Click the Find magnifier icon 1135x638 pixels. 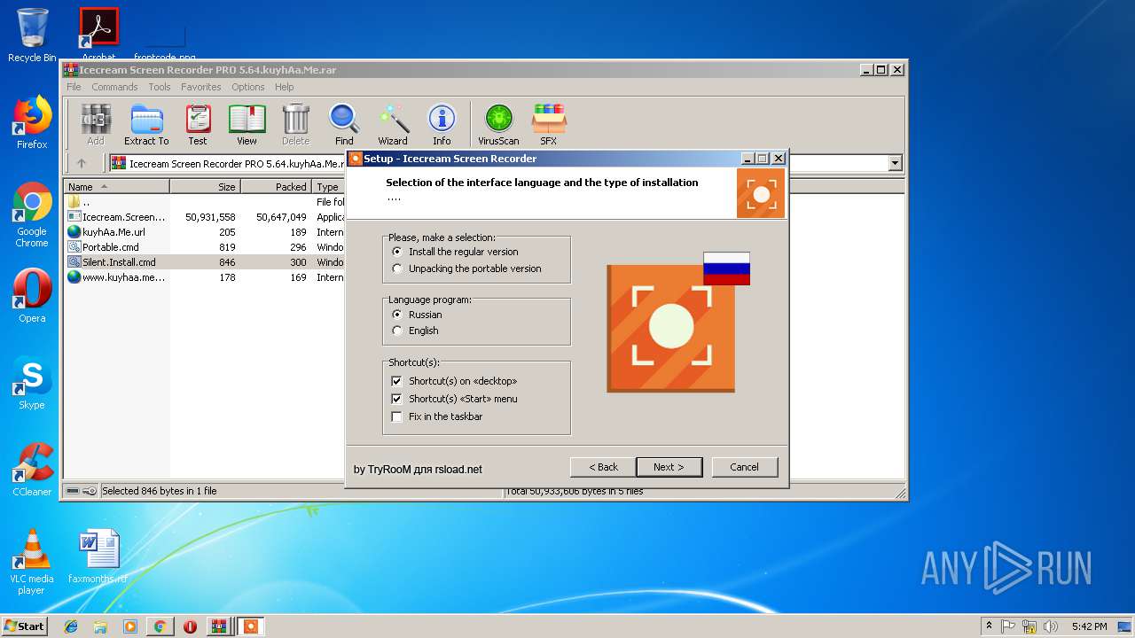tap(344, 124)
